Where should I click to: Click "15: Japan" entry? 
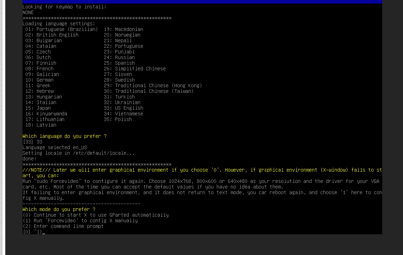(x=38, y=108)
